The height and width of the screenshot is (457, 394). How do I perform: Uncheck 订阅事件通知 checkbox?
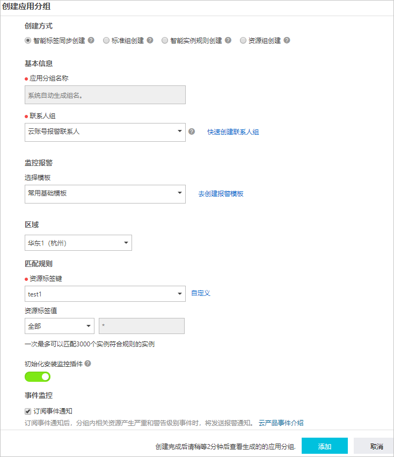click(x=28, y=411)
